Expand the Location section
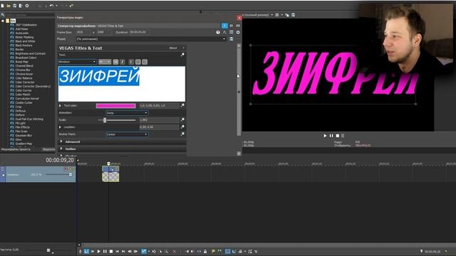456x256 pixels. pos(60,127)
